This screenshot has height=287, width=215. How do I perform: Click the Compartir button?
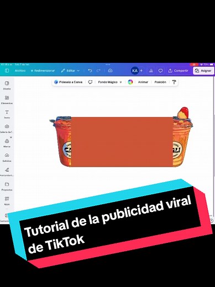(x=178, y=71)
